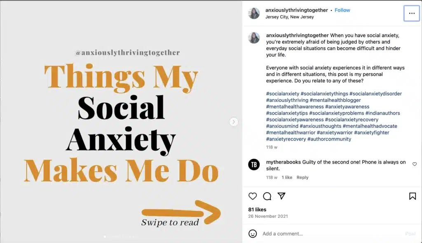Open emoji picker in comment box

253,234
